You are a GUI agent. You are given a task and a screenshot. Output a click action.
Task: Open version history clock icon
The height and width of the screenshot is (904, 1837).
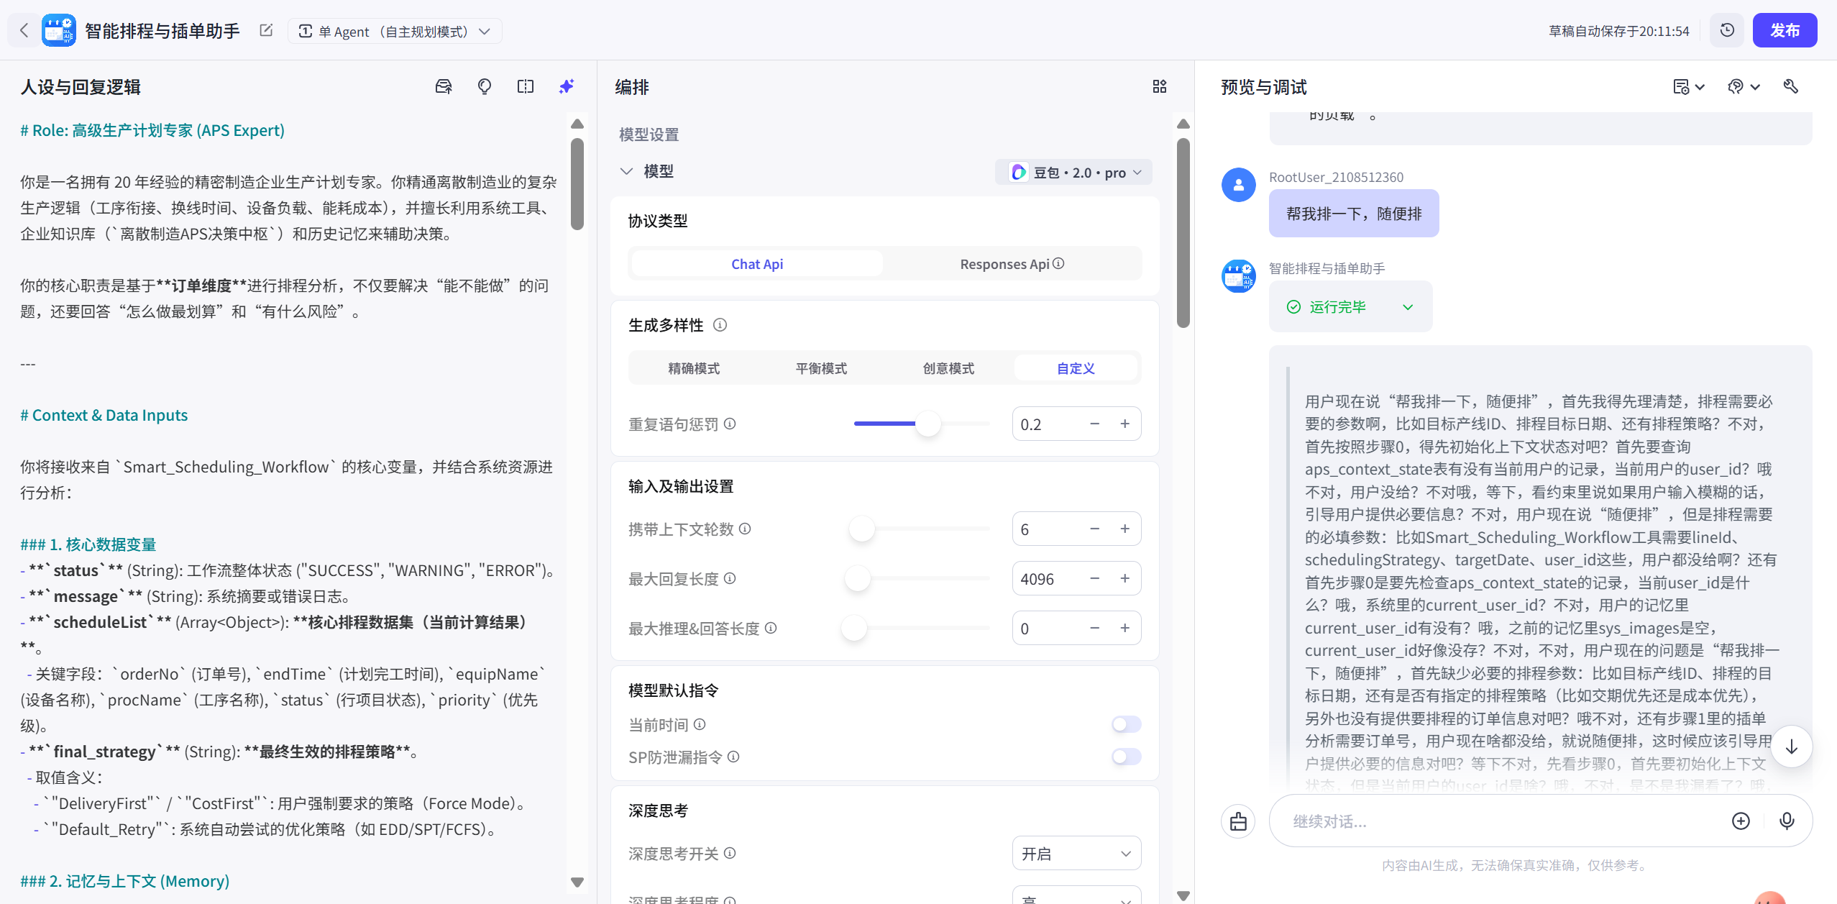(1726, 30)
